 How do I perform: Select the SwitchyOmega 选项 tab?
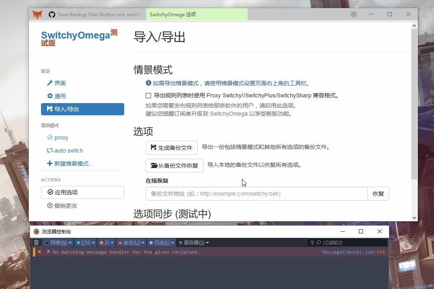point(197,14)
